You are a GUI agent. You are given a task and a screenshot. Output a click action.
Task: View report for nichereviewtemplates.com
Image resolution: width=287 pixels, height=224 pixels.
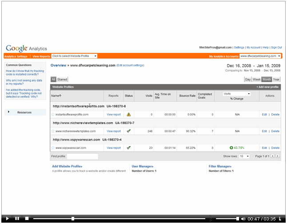point(114,131)
